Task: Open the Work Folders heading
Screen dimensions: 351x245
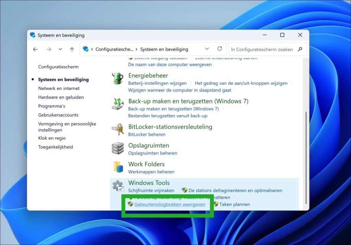Action: (146, 164)
